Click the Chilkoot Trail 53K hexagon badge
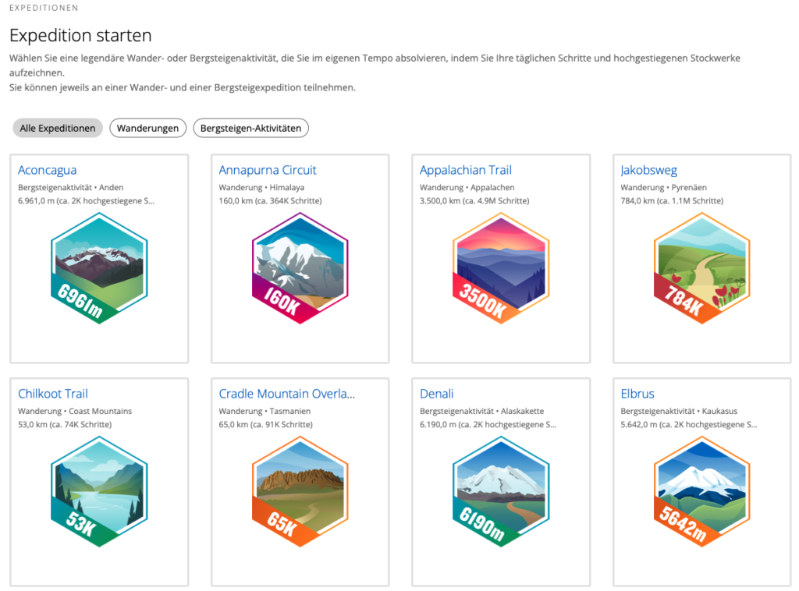 (99, 492)
